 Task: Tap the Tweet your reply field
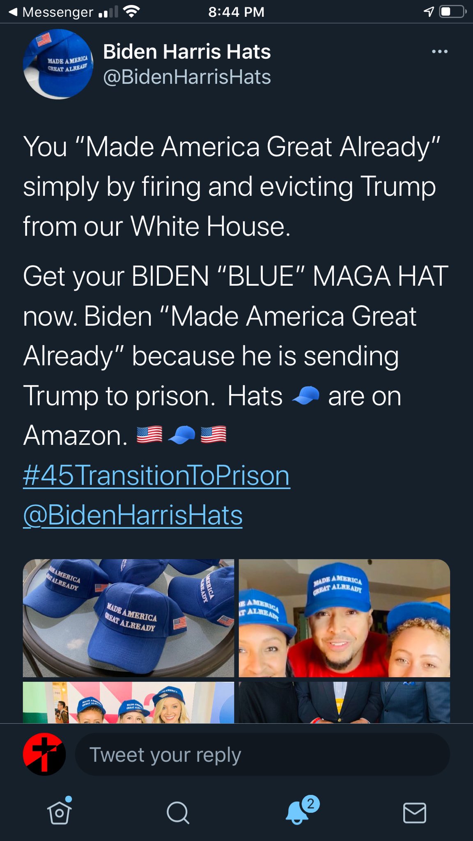click(262, 754)
